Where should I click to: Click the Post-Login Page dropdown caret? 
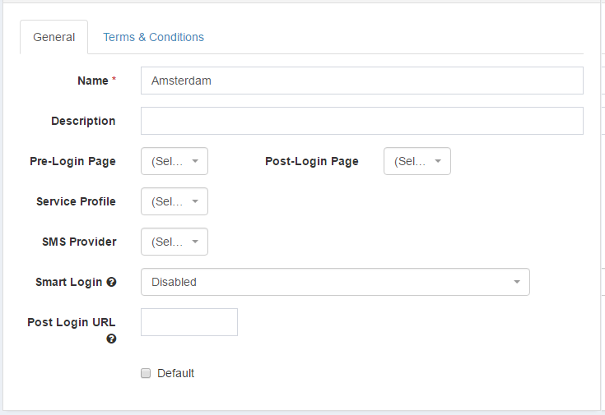438,161
